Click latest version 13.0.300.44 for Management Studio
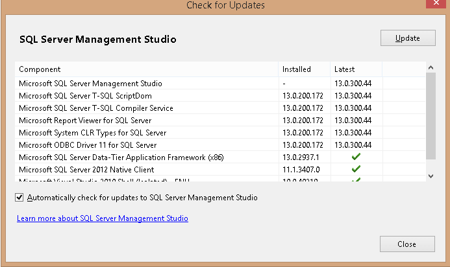 pyautogui.click(x=353, y=84)
